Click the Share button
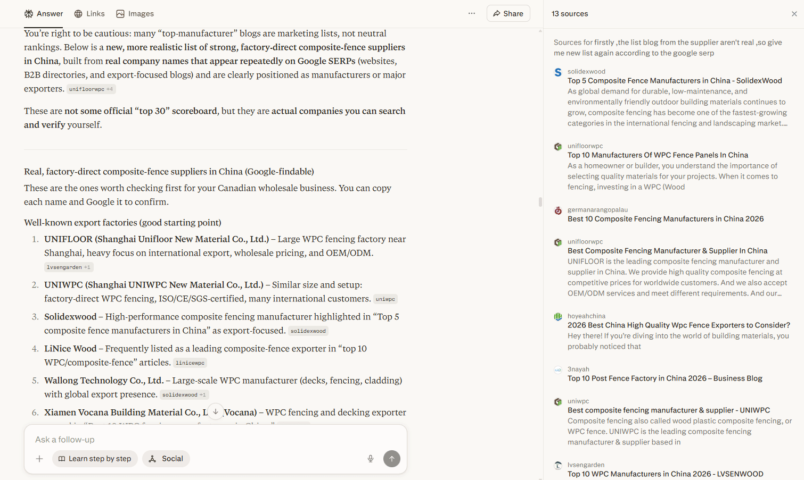The image size is (804, 480). pos(508,14)
